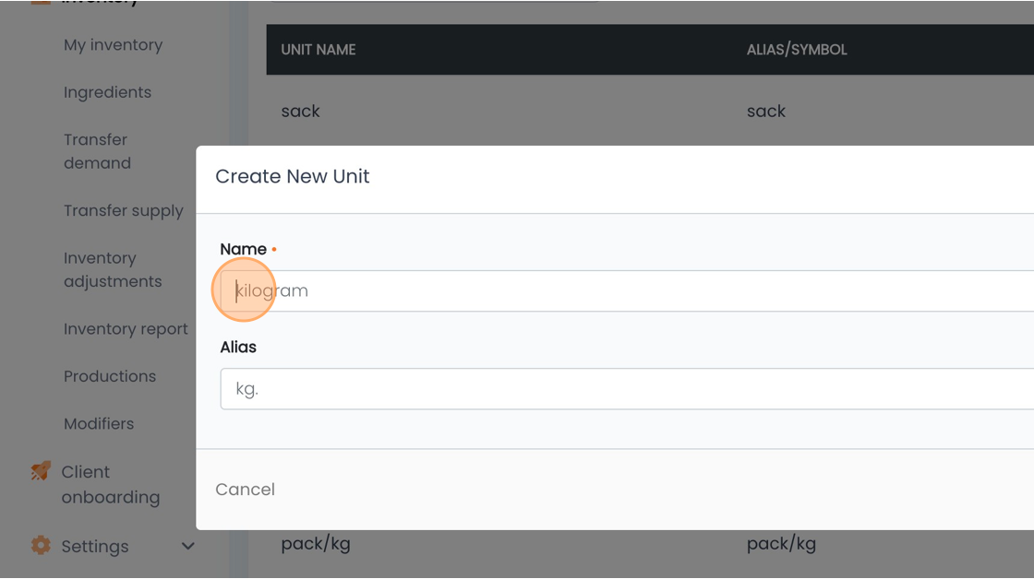1034x579 pixels.
Task: Open Transfer demand section
Action: click(97, 151)
